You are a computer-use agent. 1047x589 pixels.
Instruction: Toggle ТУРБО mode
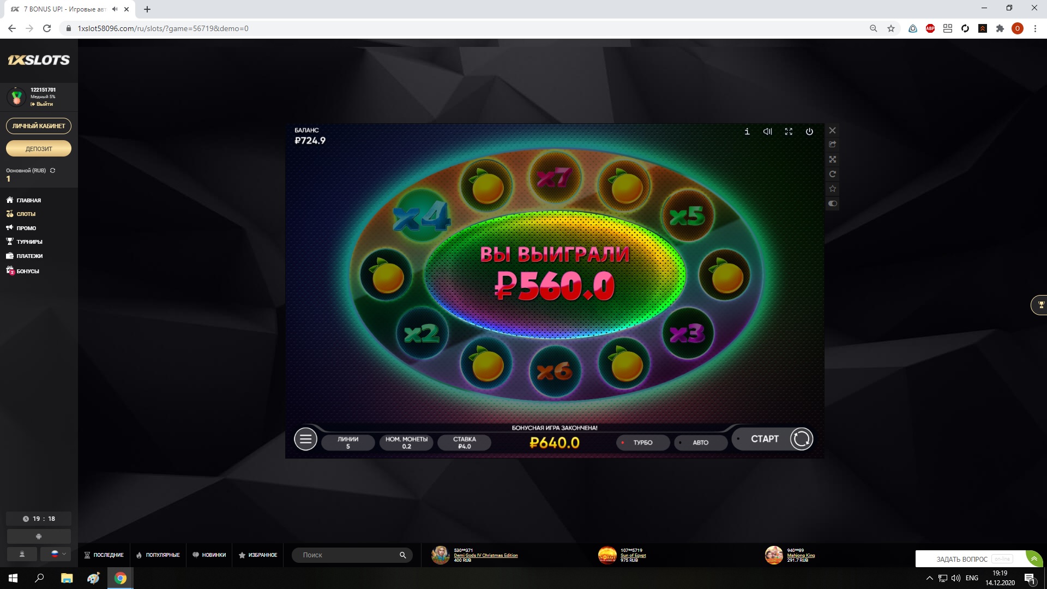pyautogui.click(x=643, y=442)
